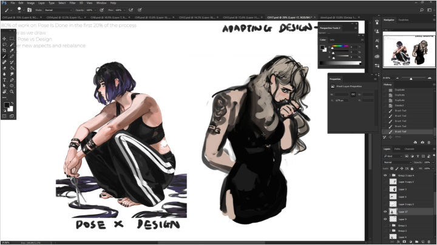The width and height of the screenshot is (437, 245).
Task: Toggle width-height link in Properties panel
Action: (353, 94)
